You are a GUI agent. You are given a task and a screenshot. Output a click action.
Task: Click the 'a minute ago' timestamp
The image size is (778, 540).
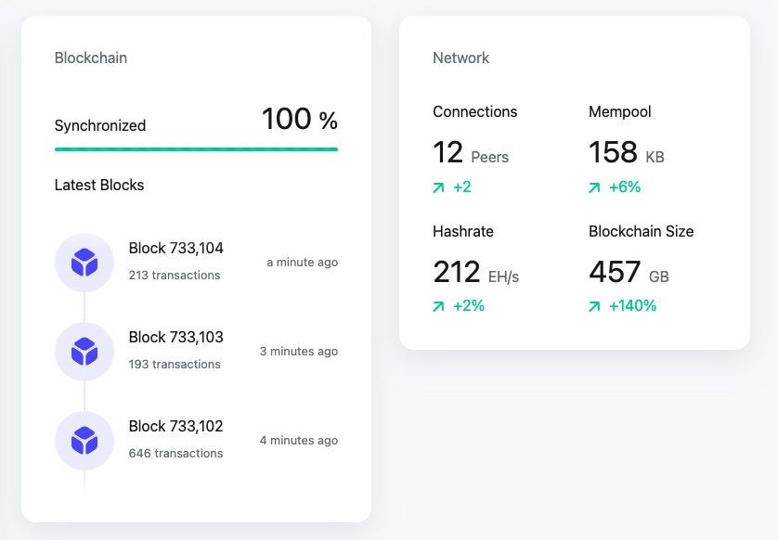click(302, 263)
